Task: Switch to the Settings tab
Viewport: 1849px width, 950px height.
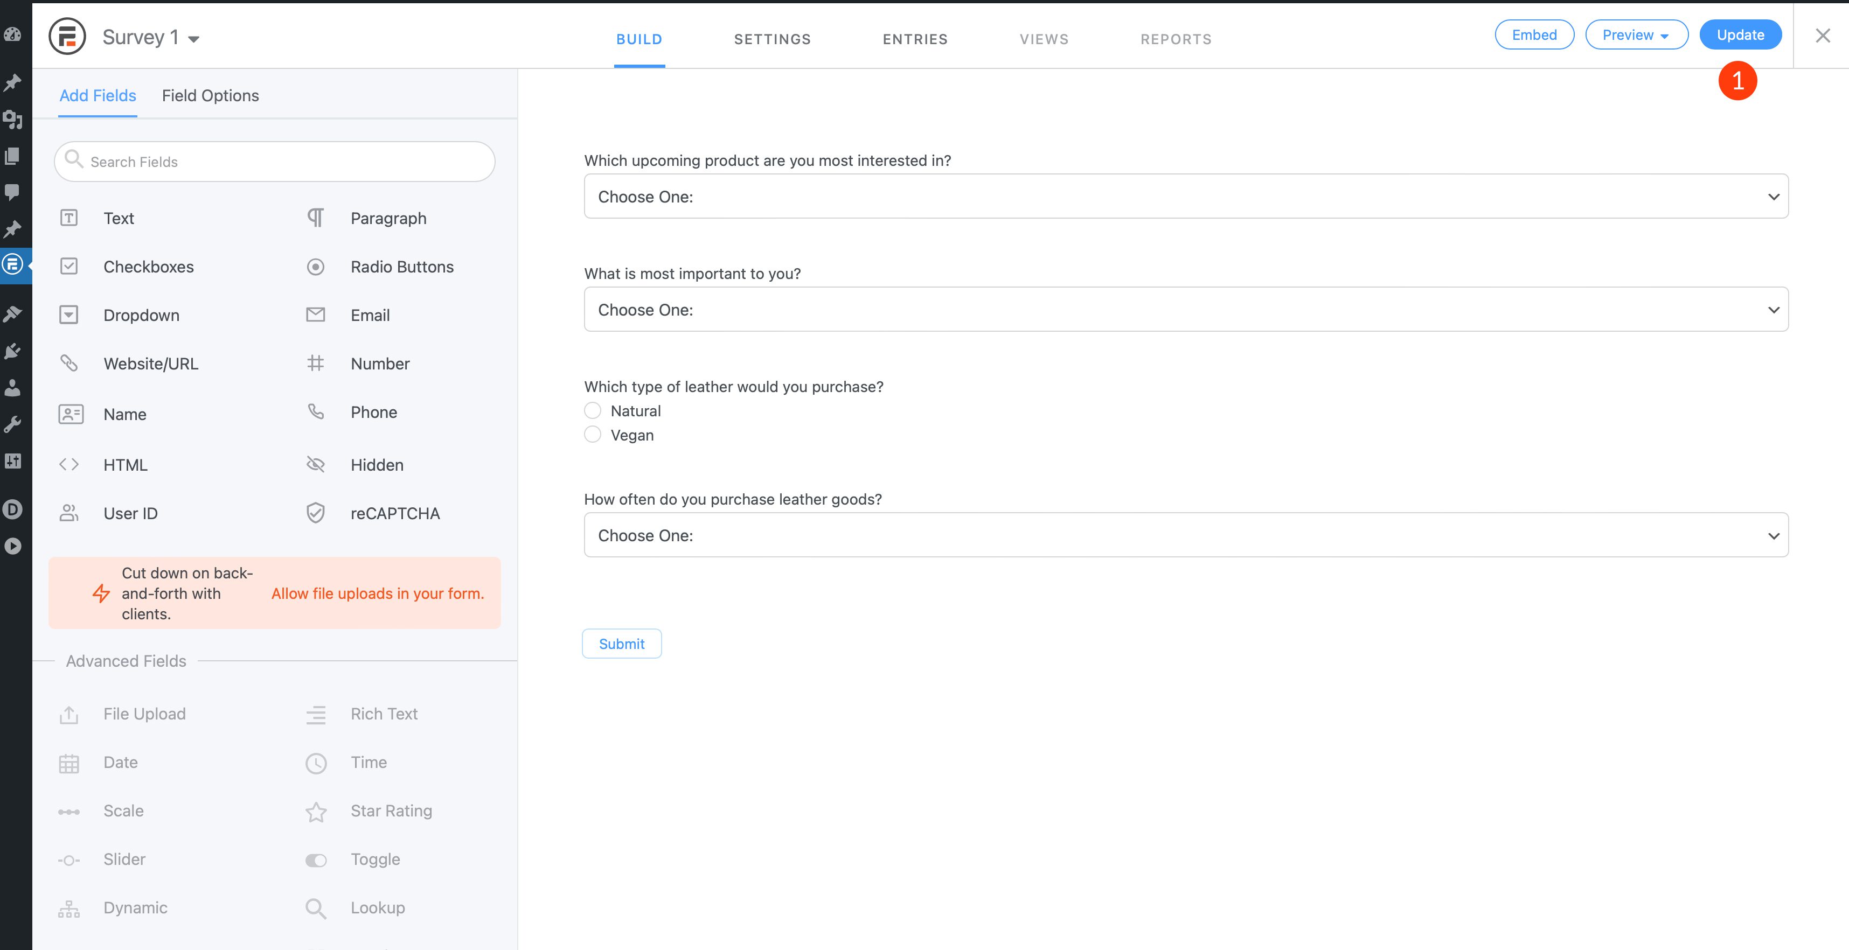Action: 772,38
